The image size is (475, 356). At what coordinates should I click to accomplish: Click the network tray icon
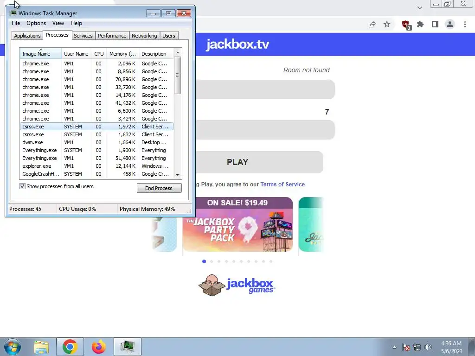click(x=417, y=347)
